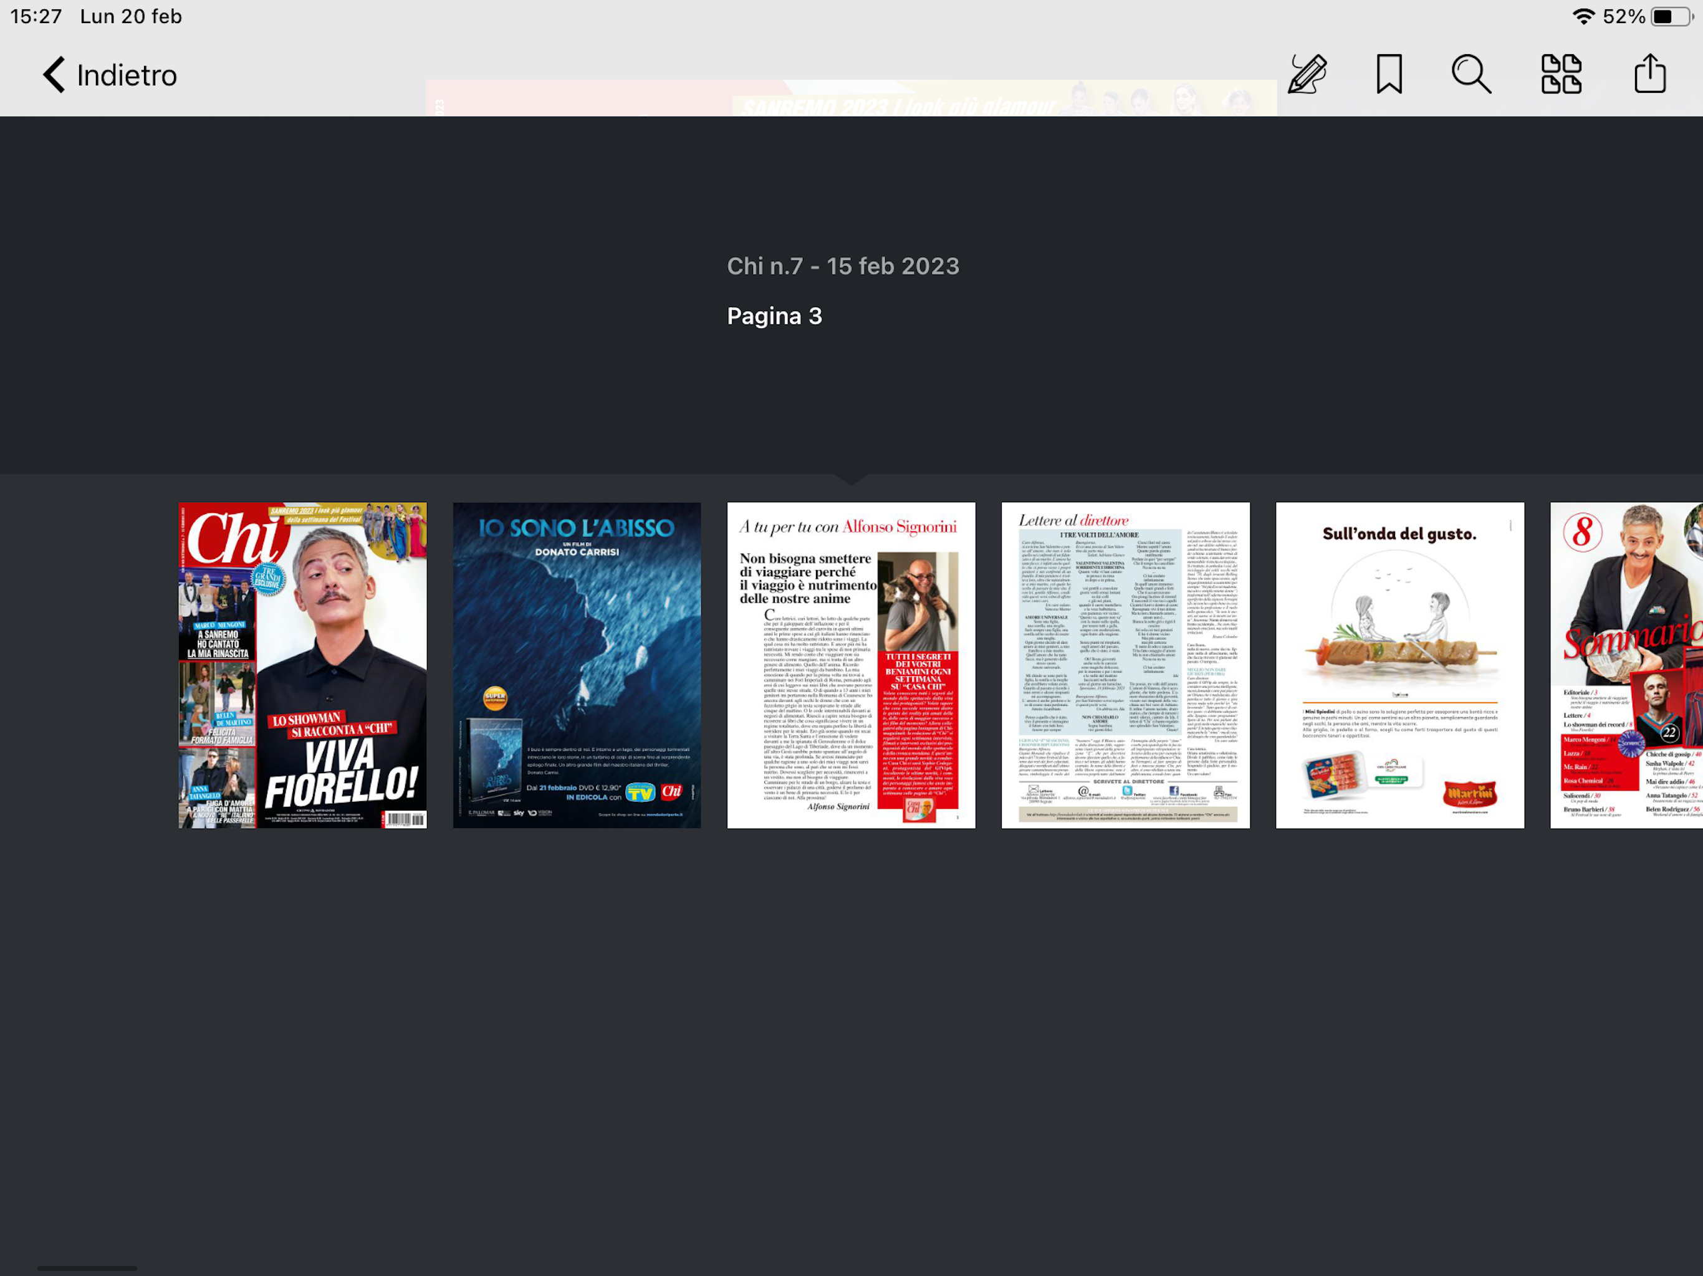Open the Io Sono L'Abisso ad page
The width and height of the screenshot is (1703, 1276).
tap(577, 665)
